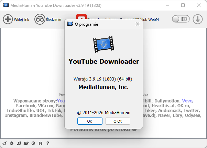Click the Śledzenie label text
Viewport: 207px width, 148px height.
click(54, 20)
